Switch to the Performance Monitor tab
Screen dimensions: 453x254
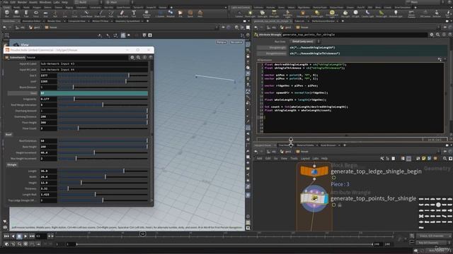(x=323, y=21)
